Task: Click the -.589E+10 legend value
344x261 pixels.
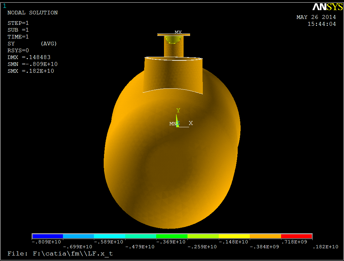Action: point(109,242)
